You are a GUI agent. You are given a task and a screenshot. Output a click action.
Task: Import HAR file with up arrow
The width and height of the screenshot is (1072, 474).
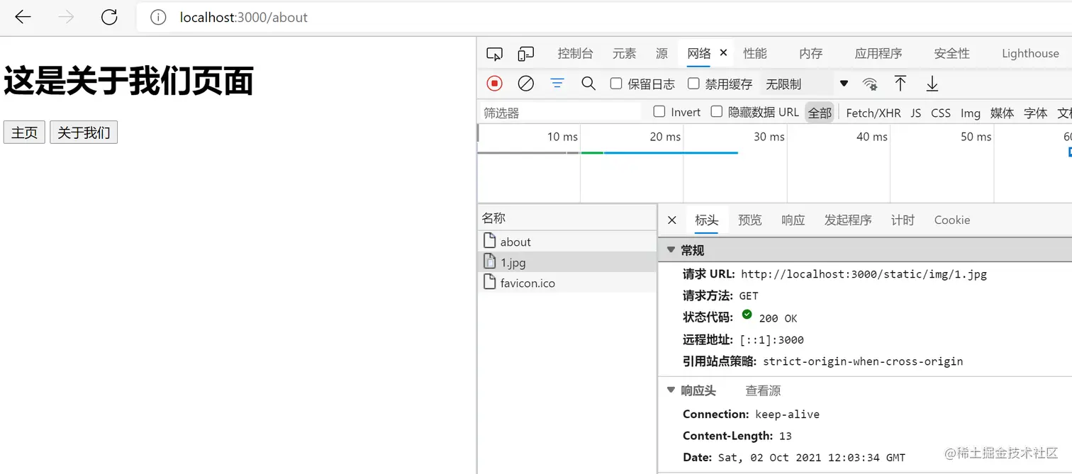(900, 84)
